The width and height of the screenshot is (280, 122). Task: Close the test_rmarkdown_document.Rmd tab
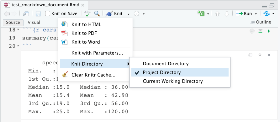coord(83,5)
